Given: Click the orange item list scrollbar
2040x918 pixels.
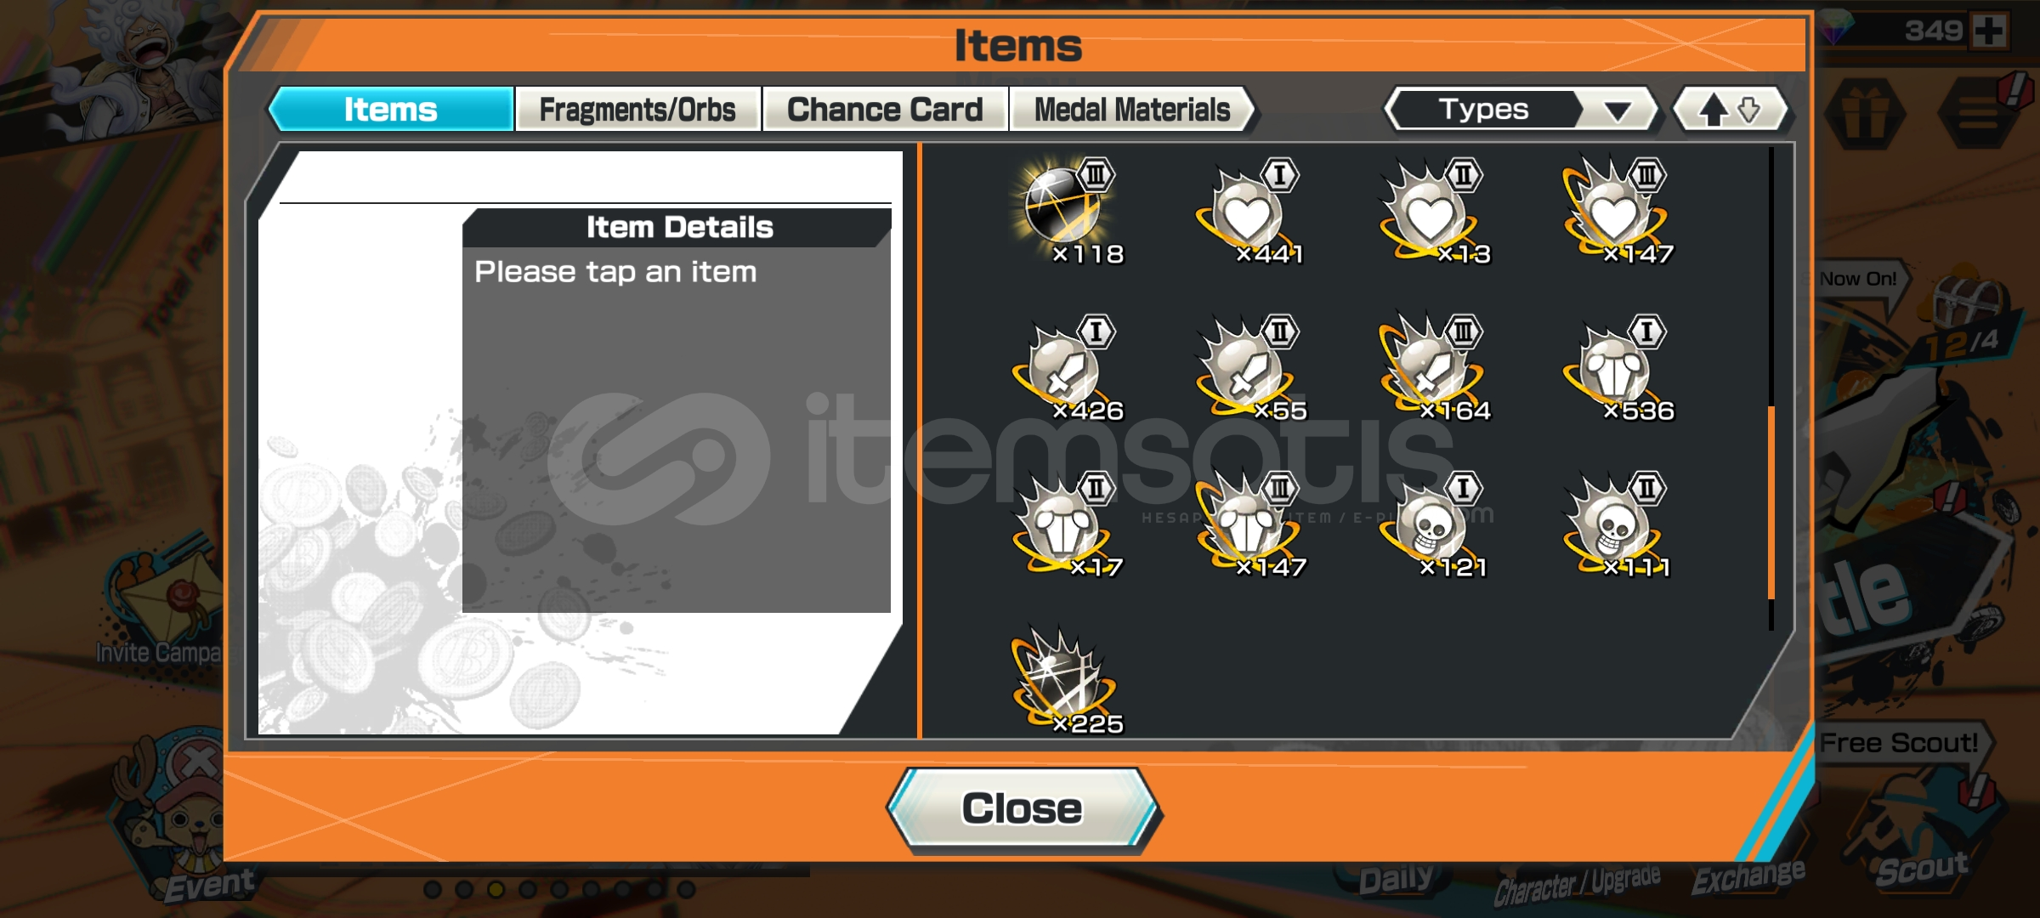Looking at the screenshot, I should 1771,501.
